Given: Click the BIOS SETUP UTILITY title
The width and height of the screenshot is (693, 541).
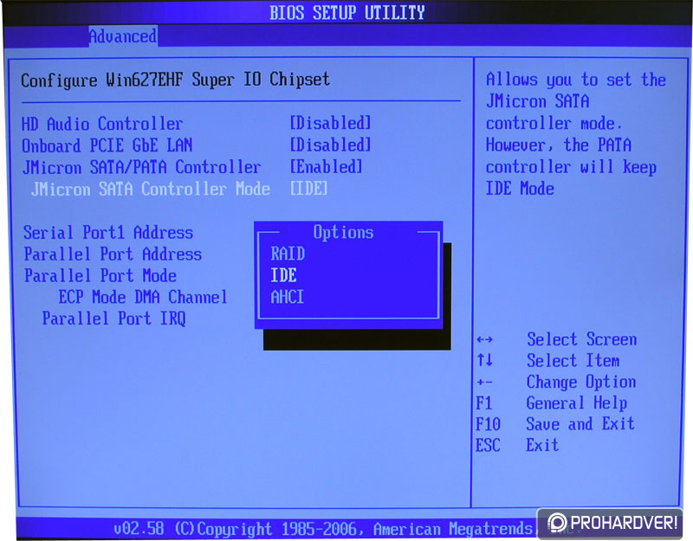Looking at the screenshot, I should 347,12.
